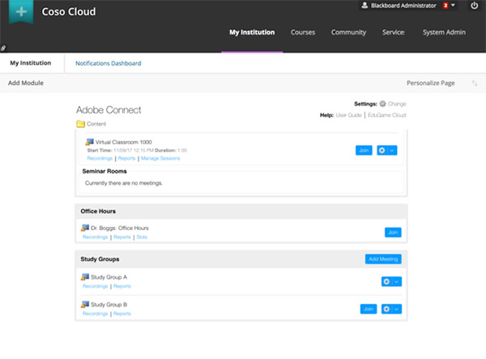486x359 pixels.
Task: Click the Seminar Rooms heading
Action: click(x=104, y=171)
